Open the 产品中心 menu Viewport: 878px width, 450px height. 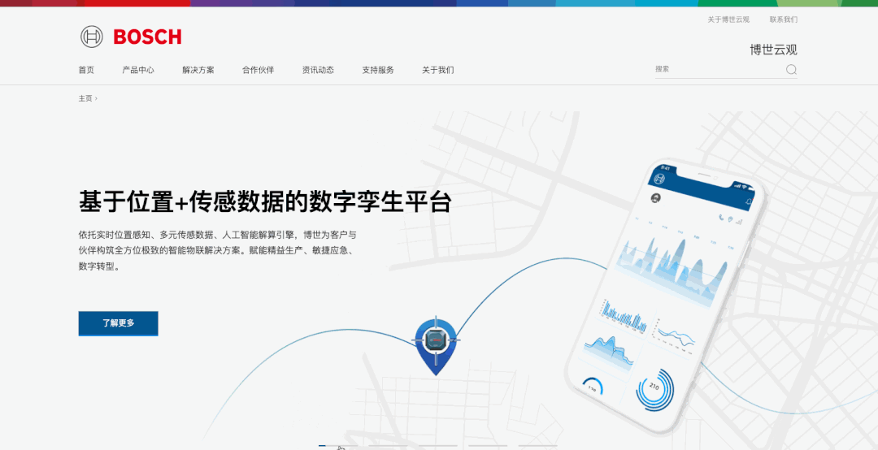click(138, 70)
